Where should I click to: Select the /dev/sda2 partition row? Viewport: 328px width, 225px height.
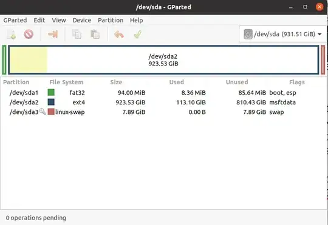click(x=163, y=102)
